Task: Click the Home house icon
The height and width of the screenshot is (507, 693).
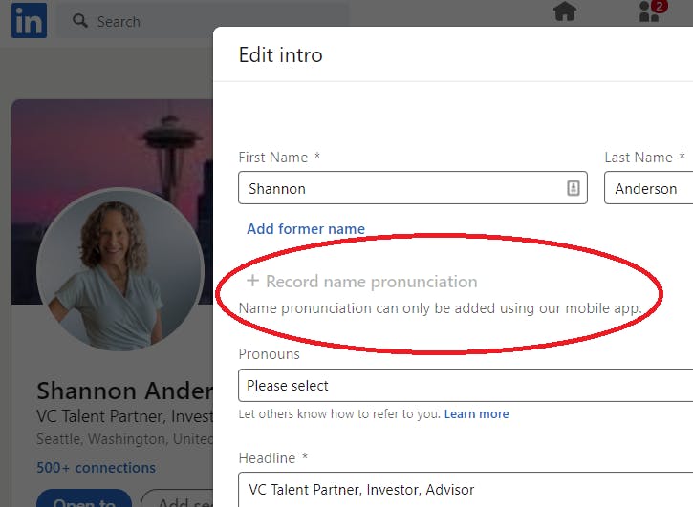Action: pyautogui.click(x=565, y=11)
